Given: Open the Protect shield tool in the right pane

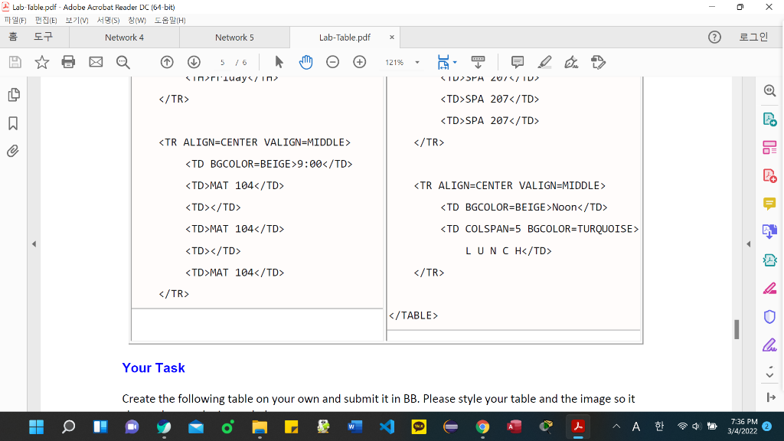Looking at the screenshot, I should click(x=769, y=316).
